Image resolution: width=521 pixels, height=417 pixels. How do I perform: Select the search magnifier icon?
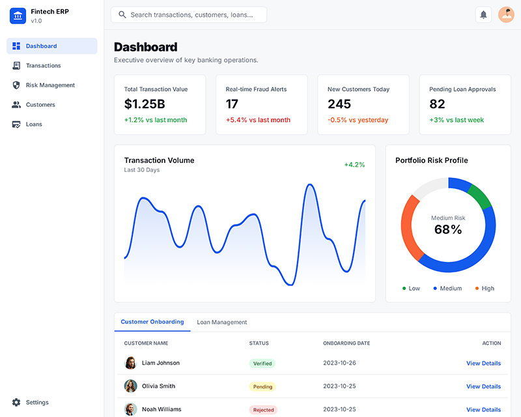pyautogui.click(x=122, y=14)
